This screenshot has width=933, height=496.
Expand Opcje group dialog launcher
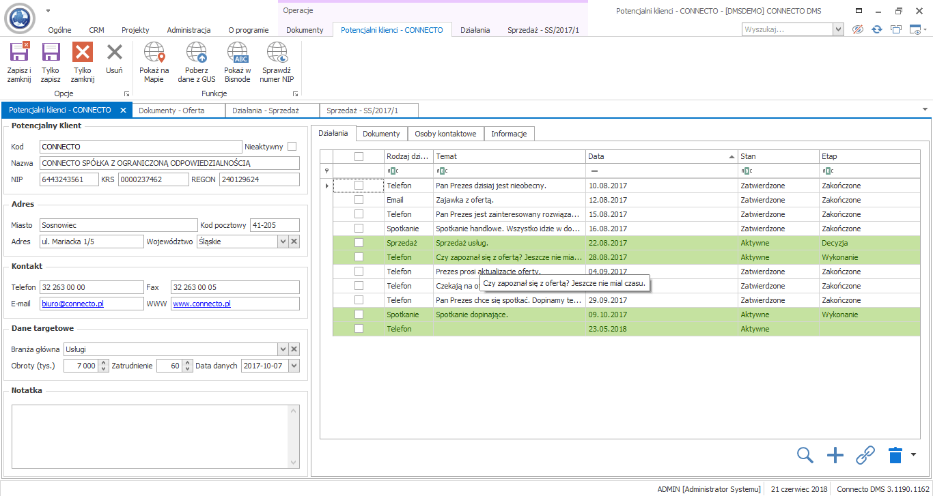126,93
